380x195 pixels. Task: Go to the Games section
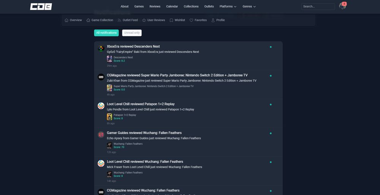tap(139, 6)
